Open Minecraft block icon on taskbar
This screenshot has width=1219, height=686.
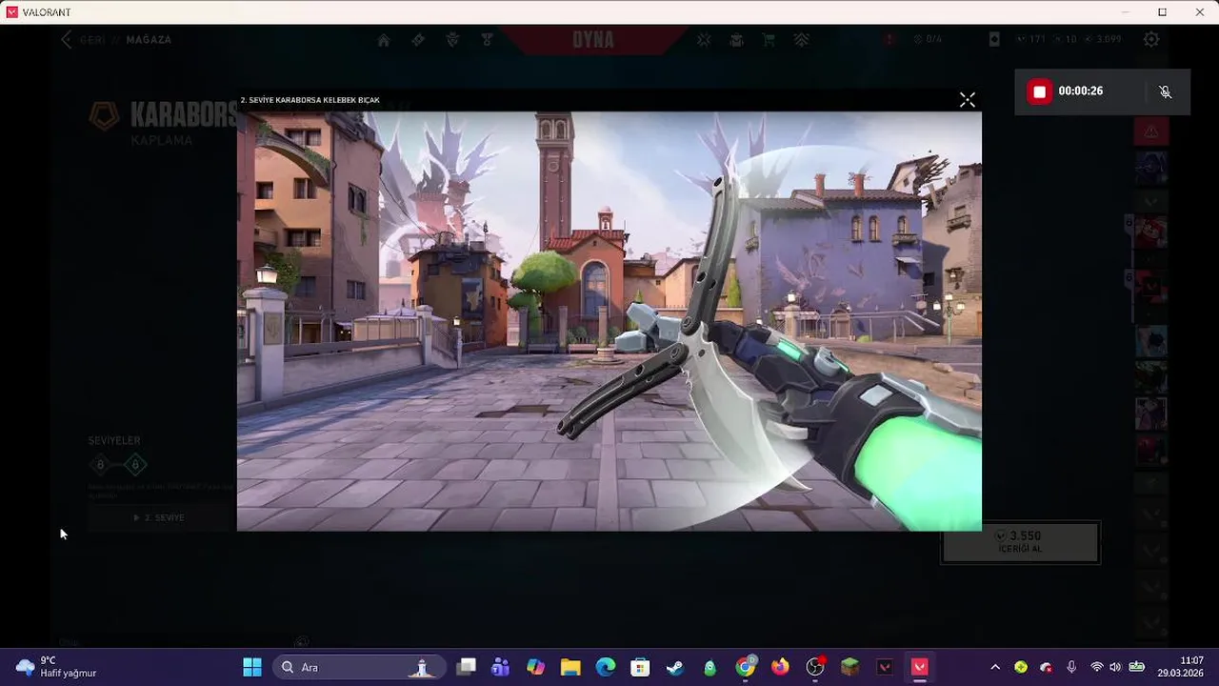tap(849, 667)
